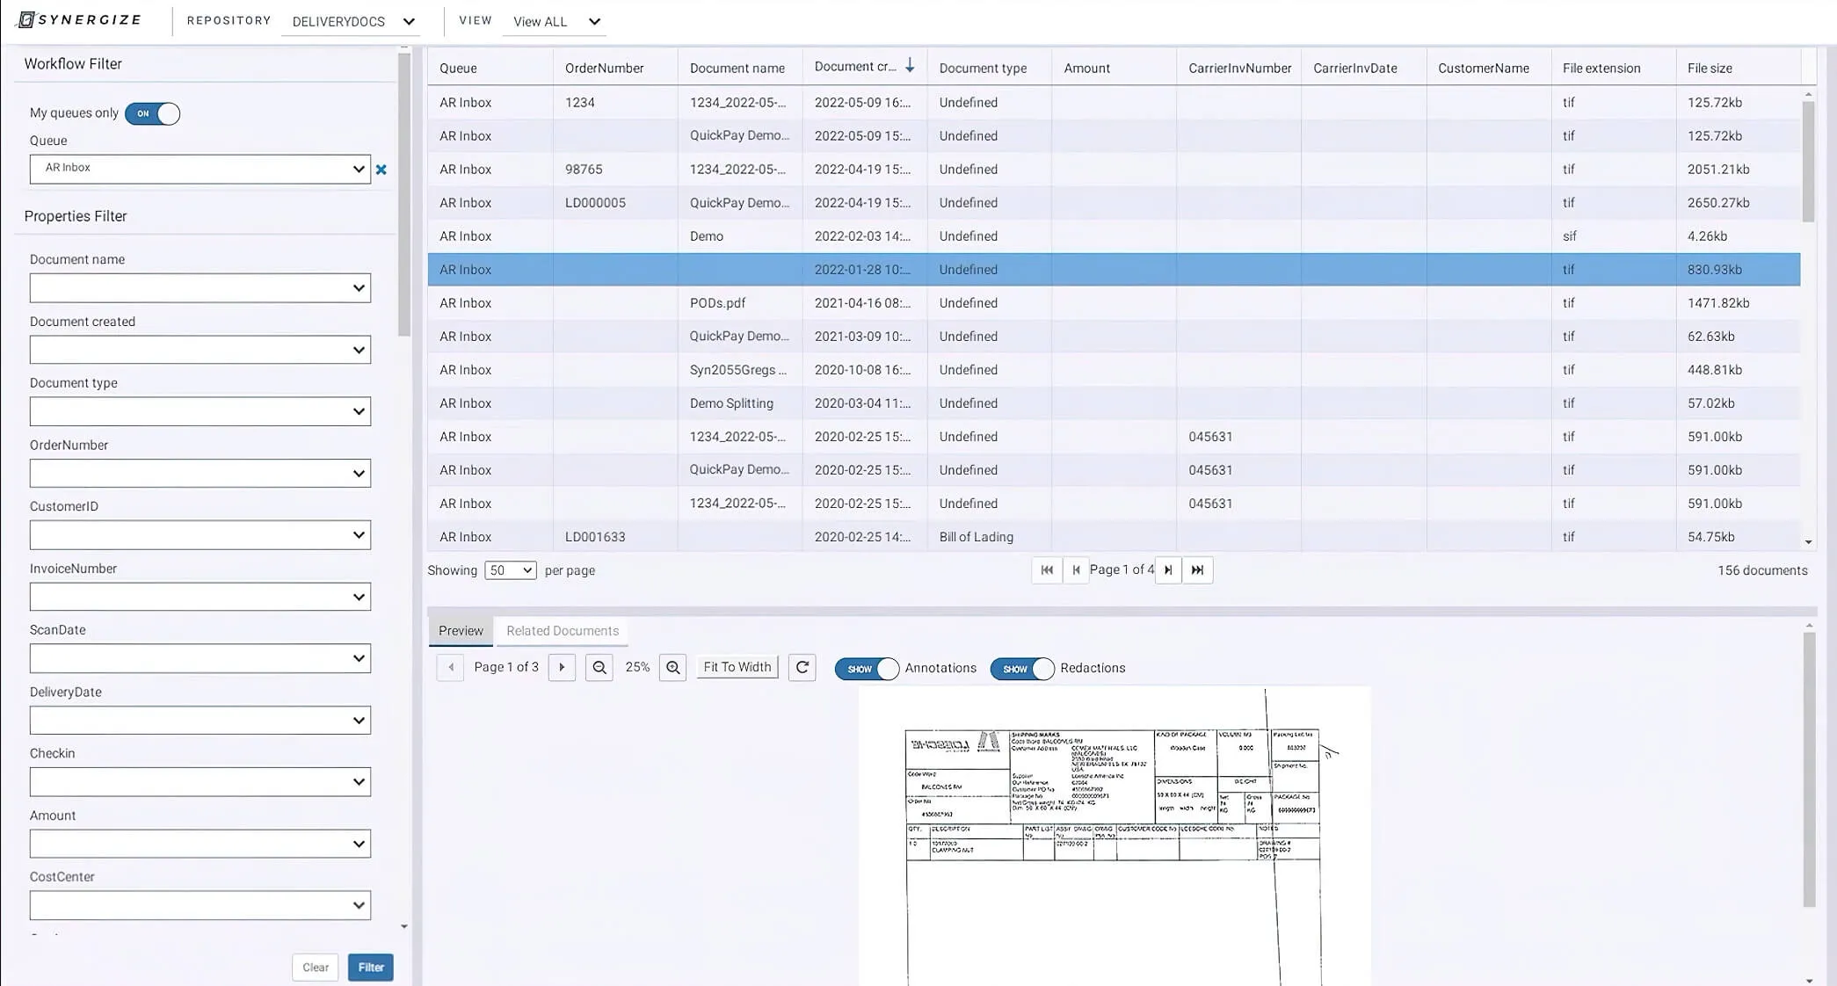The width and height of the screenshot is (1837, 986).
Task: Jump to the first documents page
Action: click(1047, 570)
